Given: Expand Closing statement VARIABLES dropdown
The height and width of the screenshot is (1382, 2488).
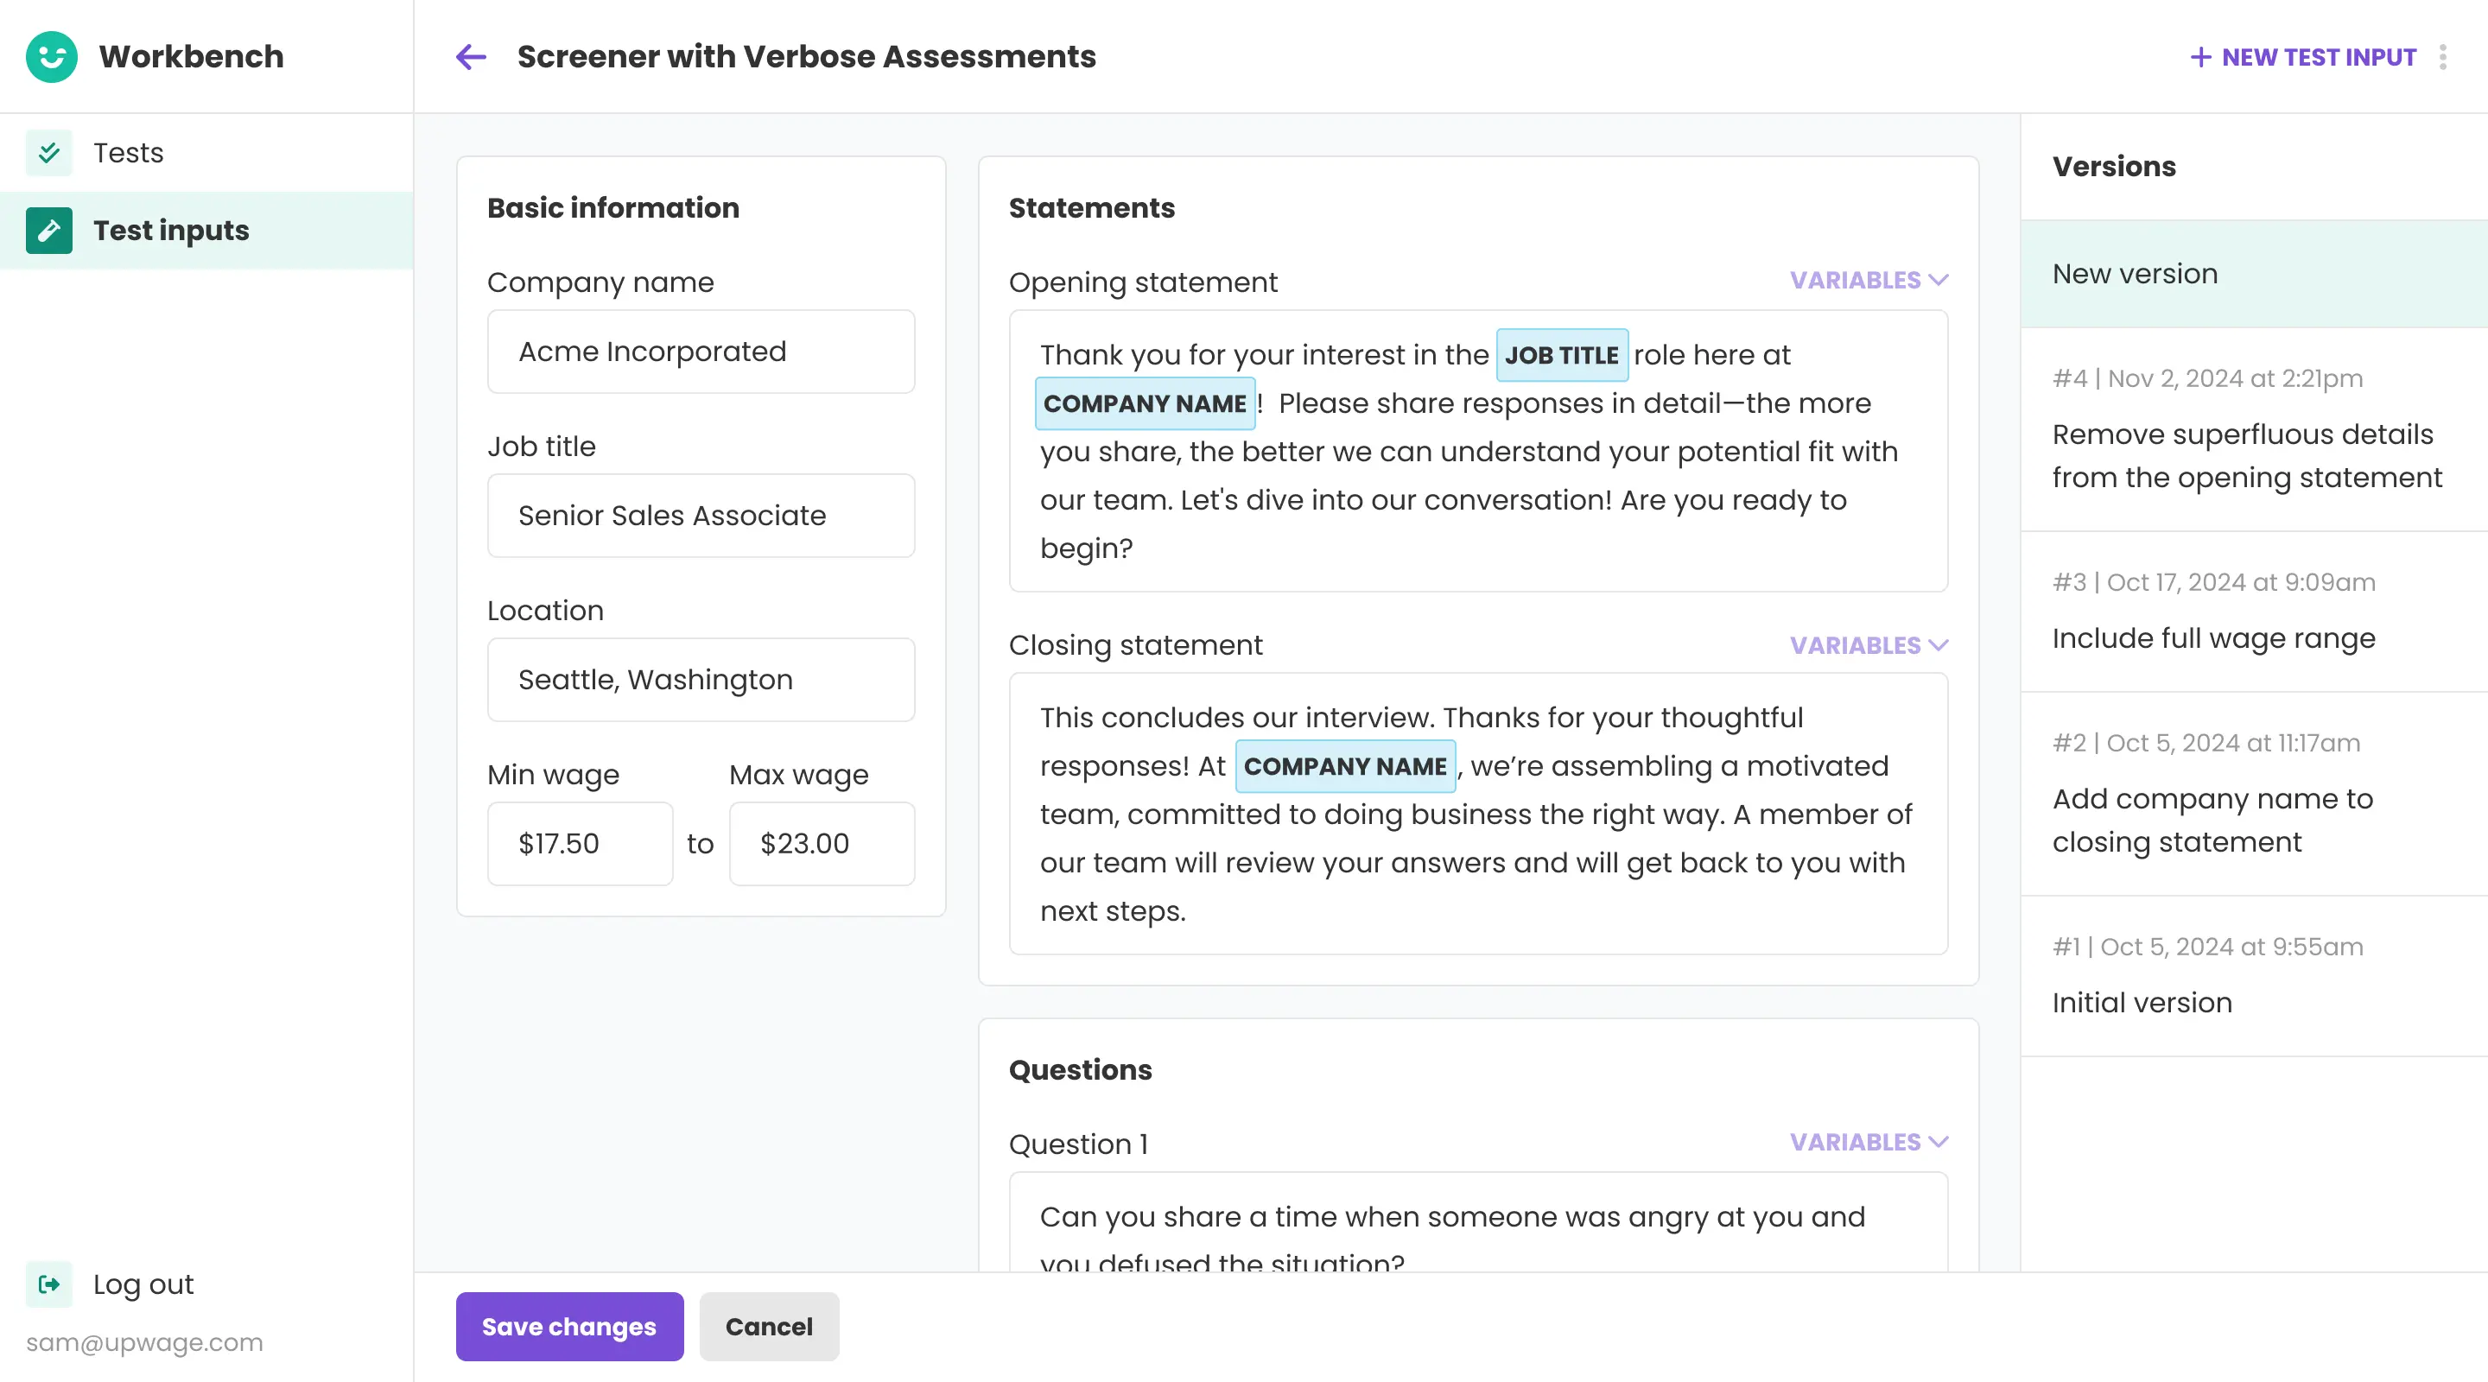Looking at the screenshot, I should 1868,645.
